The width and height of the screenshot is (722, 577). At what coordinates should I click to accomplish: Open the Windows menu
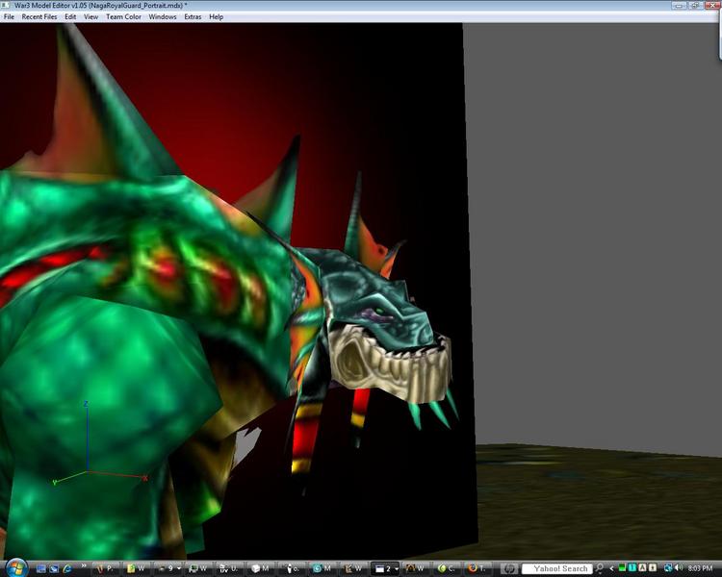click(162, 17)
